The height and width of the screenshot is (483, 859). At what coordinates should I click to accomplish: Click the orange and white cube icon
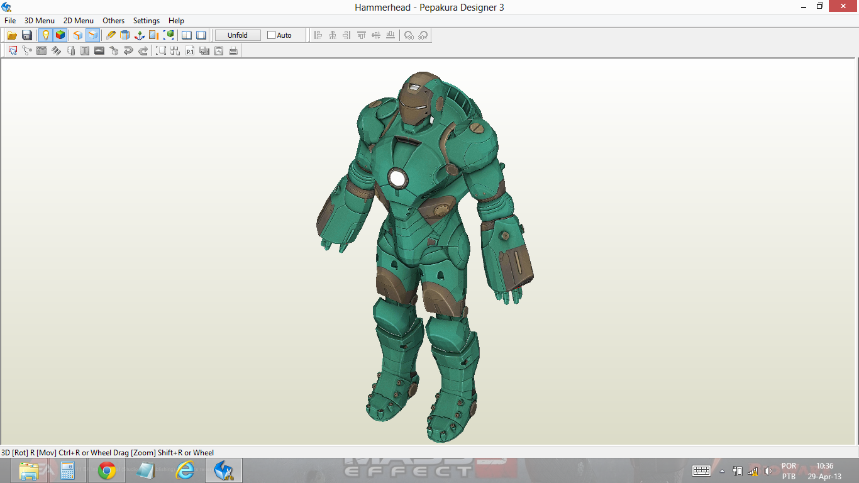coord(78,35)
